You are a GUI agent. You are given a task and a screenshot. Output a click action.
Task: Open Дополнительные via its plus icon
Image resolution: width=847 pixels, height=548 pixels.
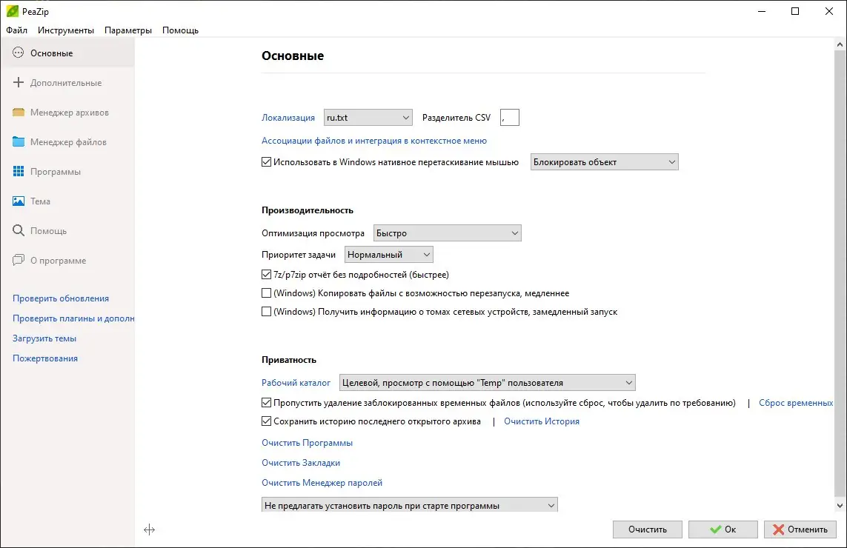(19, 83)
